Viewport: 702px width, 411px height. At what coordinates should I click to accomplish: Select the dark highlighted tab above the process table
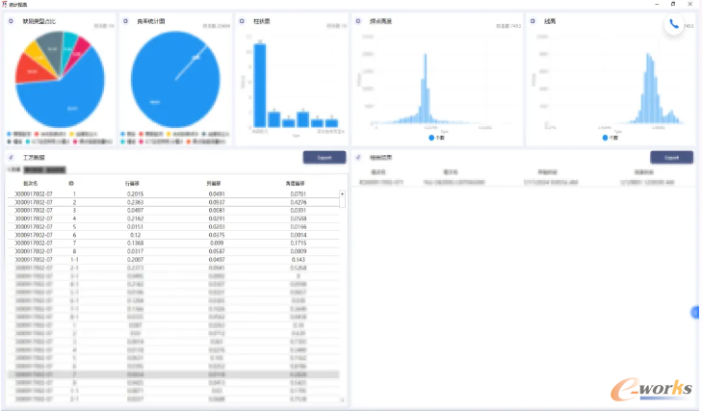pos(44,169)
